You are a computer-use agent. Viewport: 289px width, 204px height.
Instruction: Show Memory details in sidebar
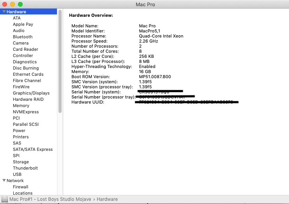point(21,106)
